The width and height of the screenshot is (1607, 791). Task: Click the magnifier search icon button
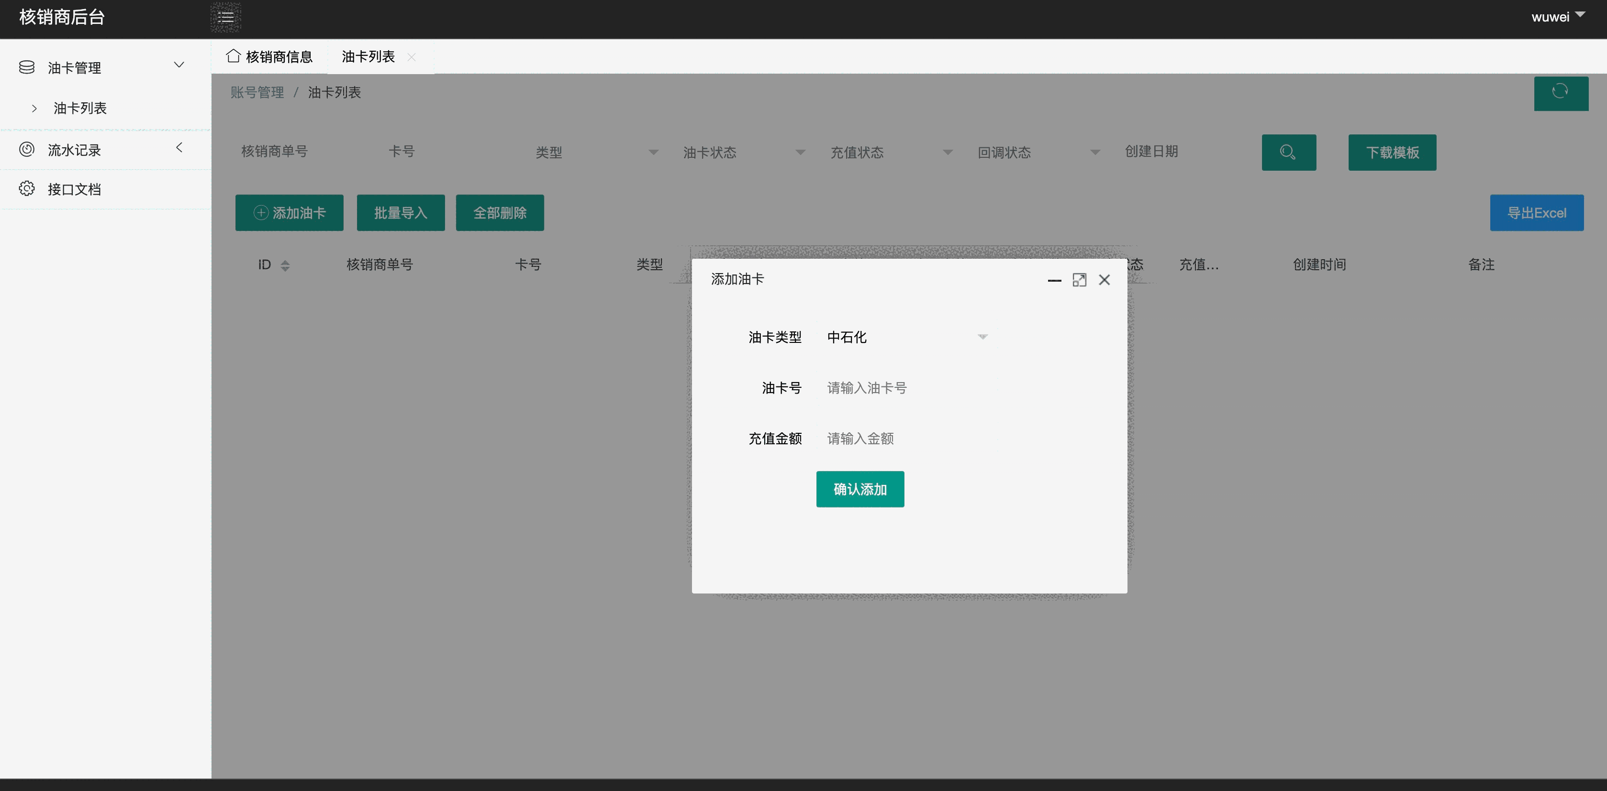[1288, 152]
